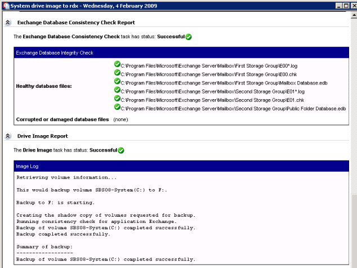This screenshot has height=268, width=357.
Task: Collapse the Drive Image Report section
Action: click(7, 136)
